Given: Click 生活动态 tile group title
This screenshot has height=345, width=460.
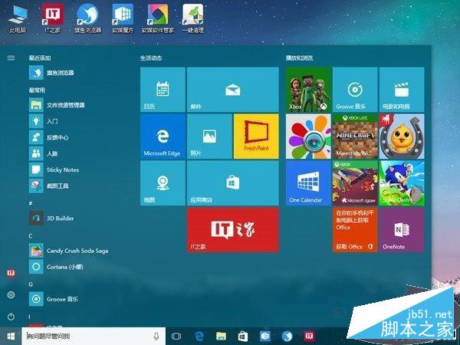Looking at the screenshot, I should (x=151, y=58).
